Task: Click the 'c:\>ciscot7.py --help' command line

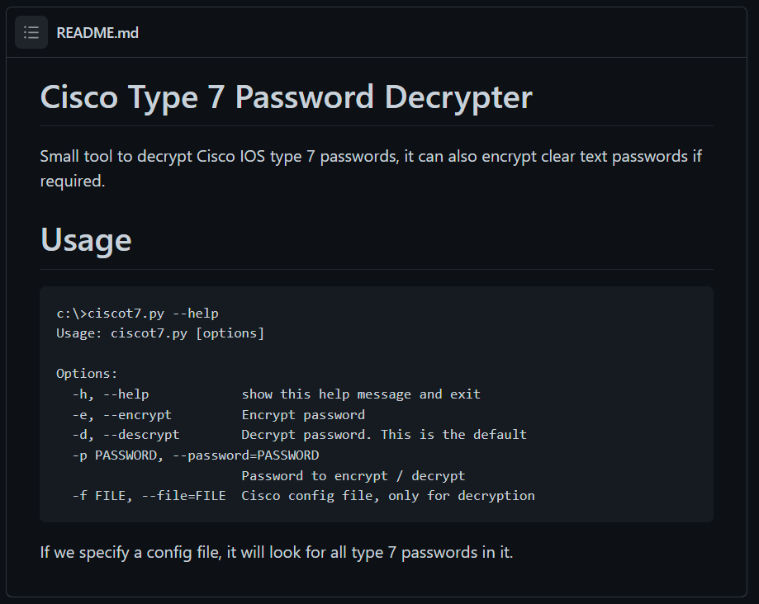Action: [137, 314]
